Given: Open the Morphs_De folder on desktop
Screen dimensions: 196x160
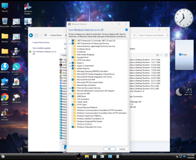Looking at the screenshot, I should (x=5, y=53).
